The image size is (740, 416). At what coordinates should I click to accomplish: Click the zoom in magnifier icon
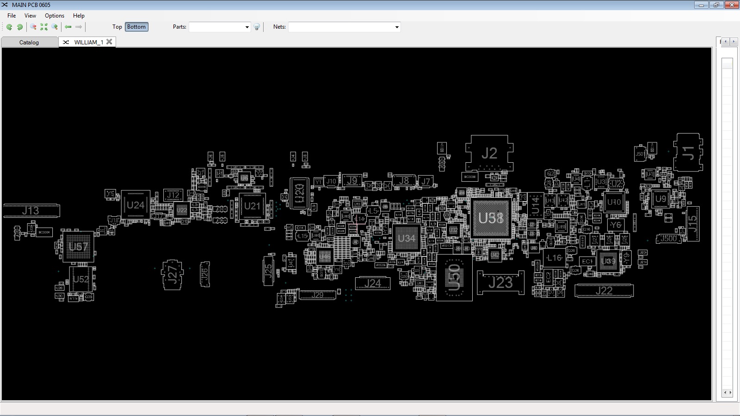[55, 27]
